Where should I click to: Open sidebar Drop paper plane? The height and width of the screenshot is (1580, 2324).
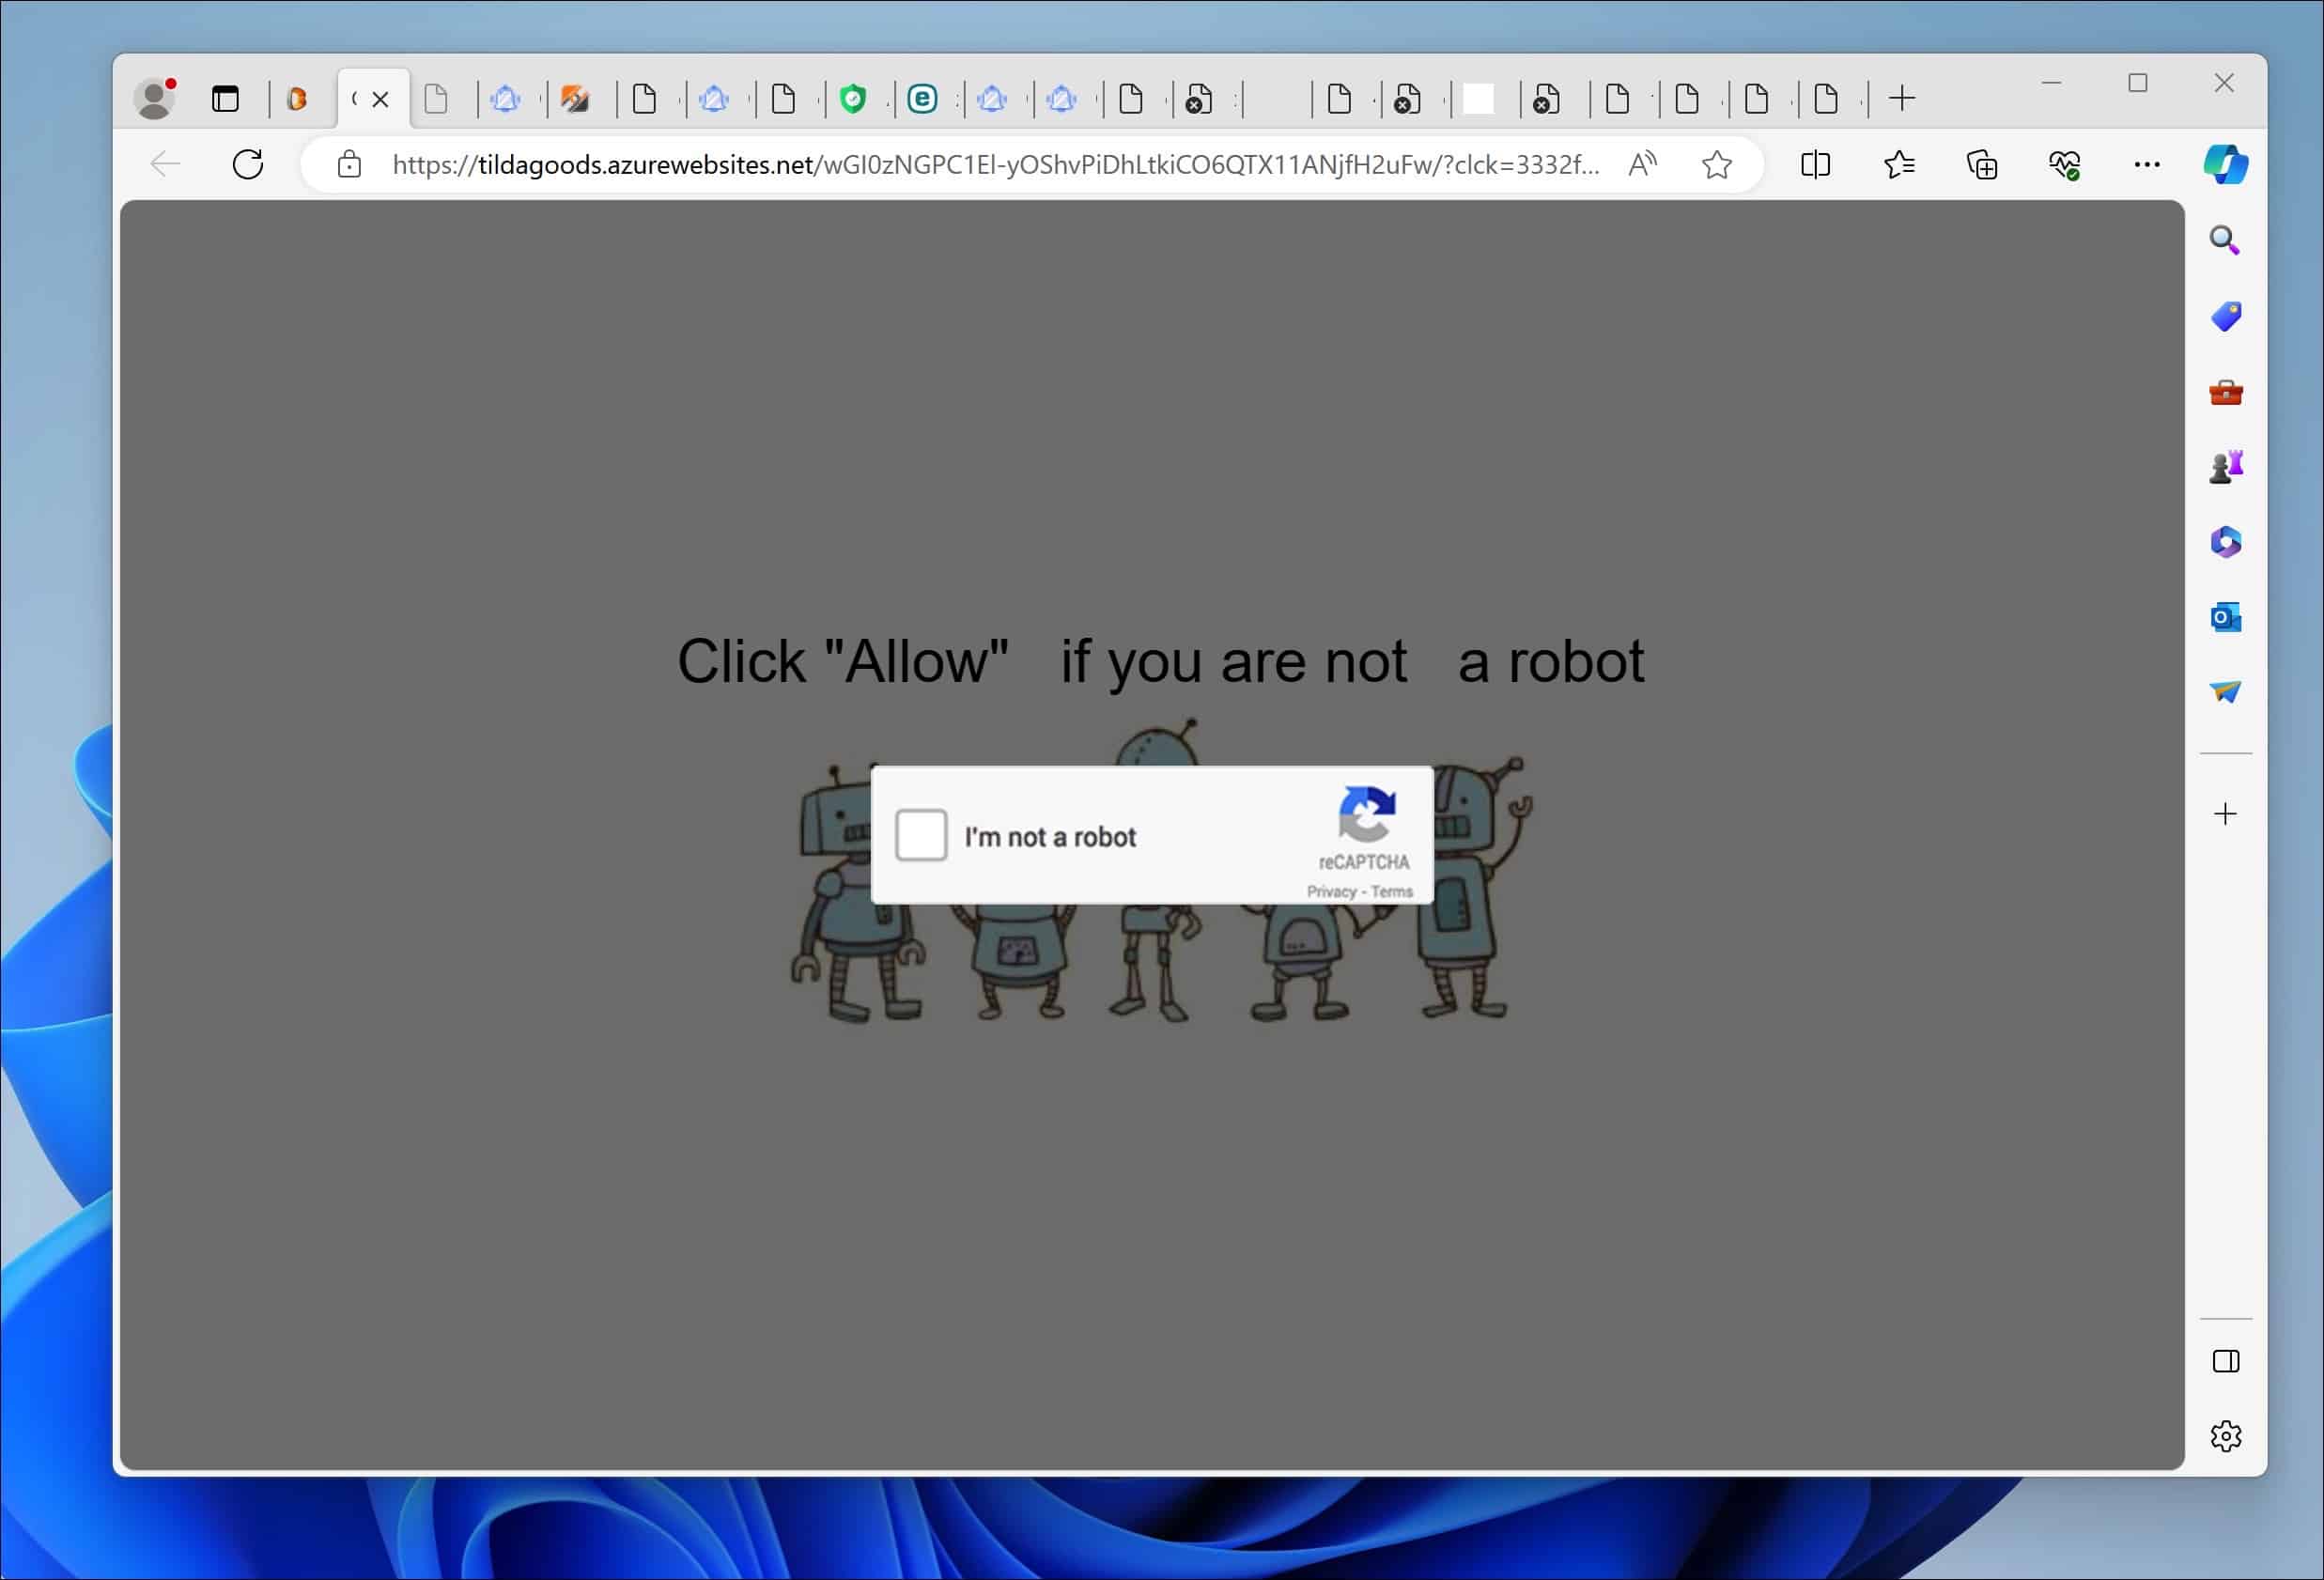tap(2225, 691)
